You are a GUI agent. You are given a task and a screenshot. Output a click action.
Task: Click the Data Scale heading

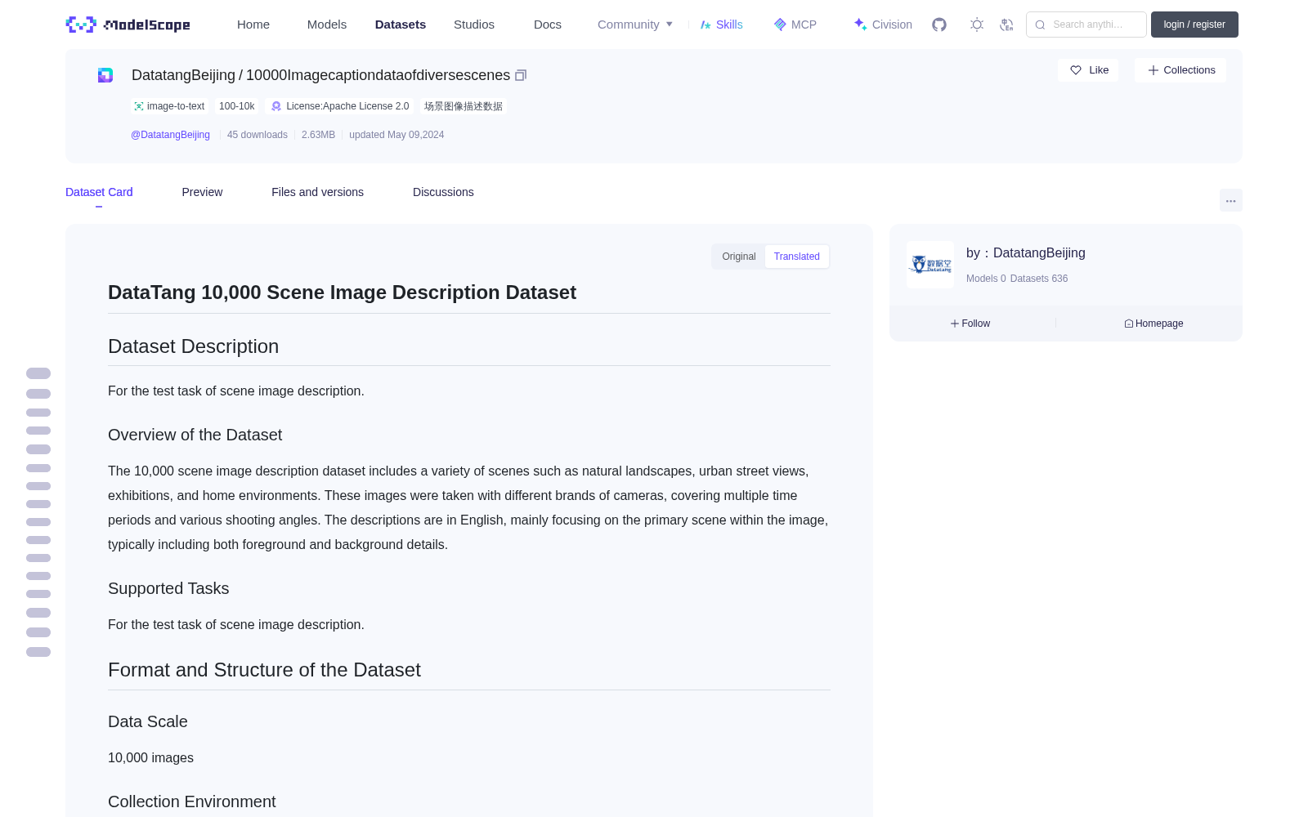click(148, 722)
